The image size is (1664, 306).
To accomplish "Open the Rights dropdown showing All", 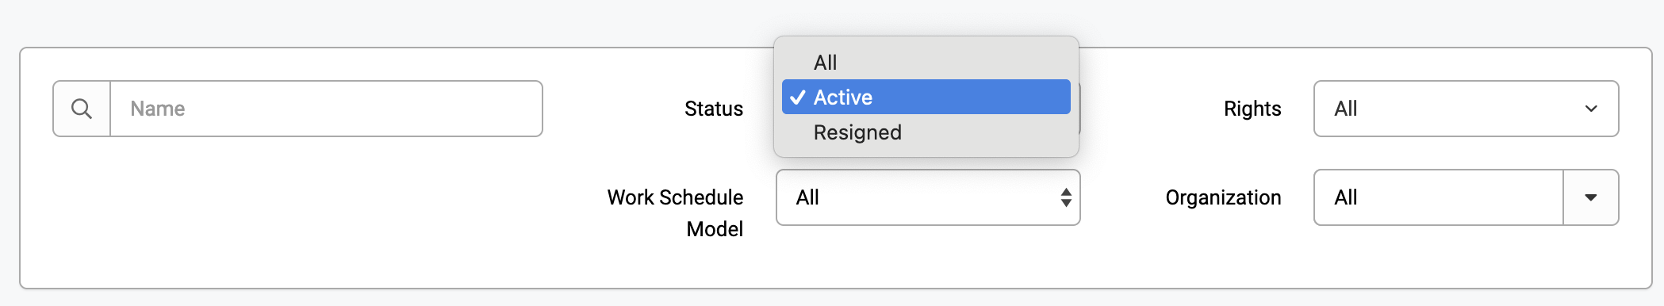I will coord(1466,109).
